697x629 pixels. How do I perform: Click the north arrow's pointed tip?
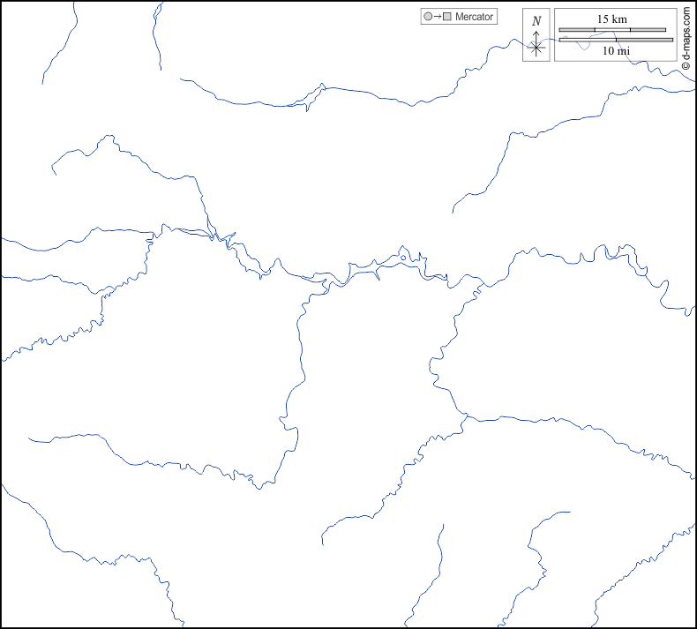point(536,30)
